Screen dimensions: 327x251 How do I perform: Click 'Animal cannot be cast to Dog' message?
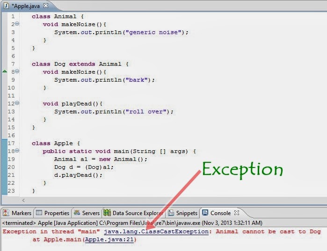pyautogui.click(x=268, y=231)
